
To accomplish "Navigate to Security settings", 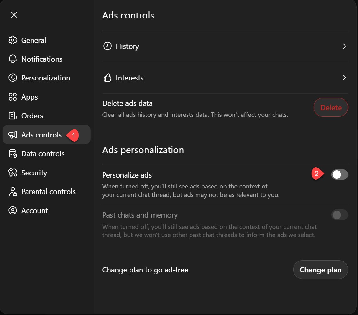I will 47,173.
